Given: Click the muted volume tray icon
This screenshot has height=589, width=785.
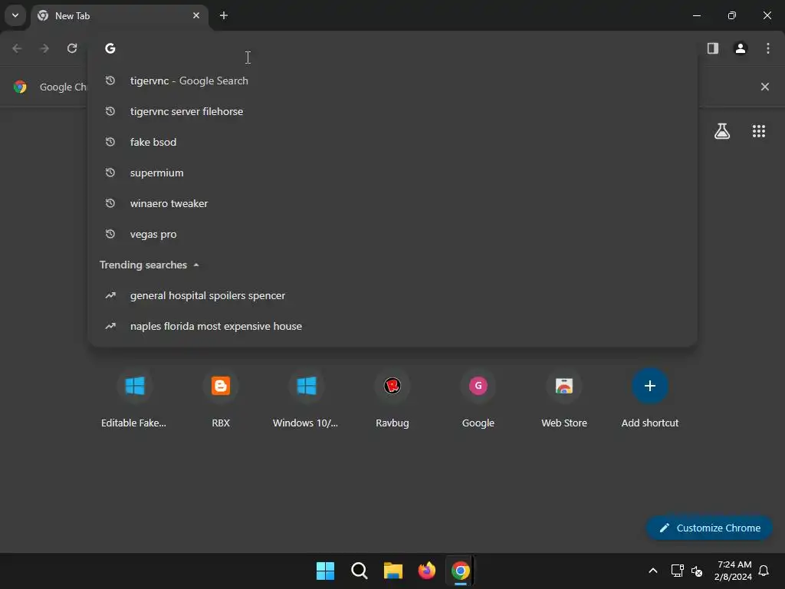Looking at the screenshot, I should pos(697,571).
